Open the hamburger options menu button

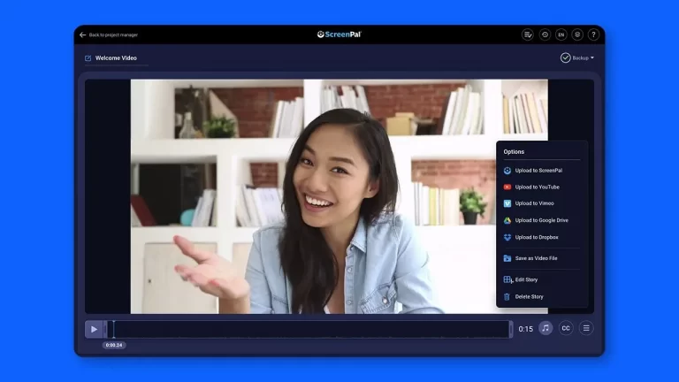click(x=586, y=328)
